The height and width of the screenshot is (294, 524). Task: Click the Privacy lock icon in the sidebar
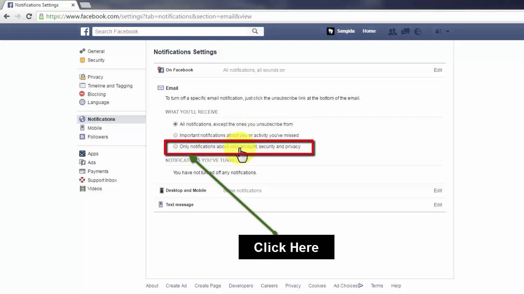click(82, 77)
